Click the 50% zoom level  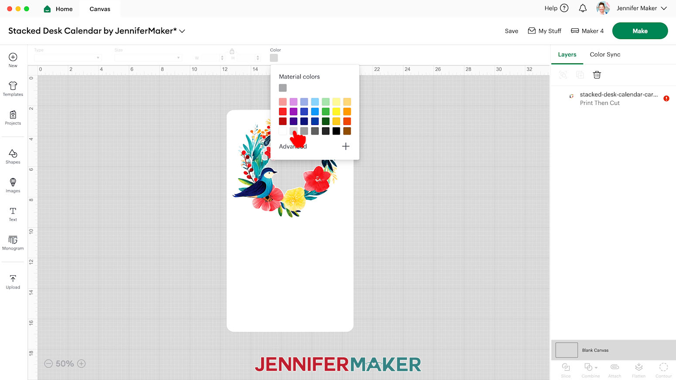[x=65, y=363]
